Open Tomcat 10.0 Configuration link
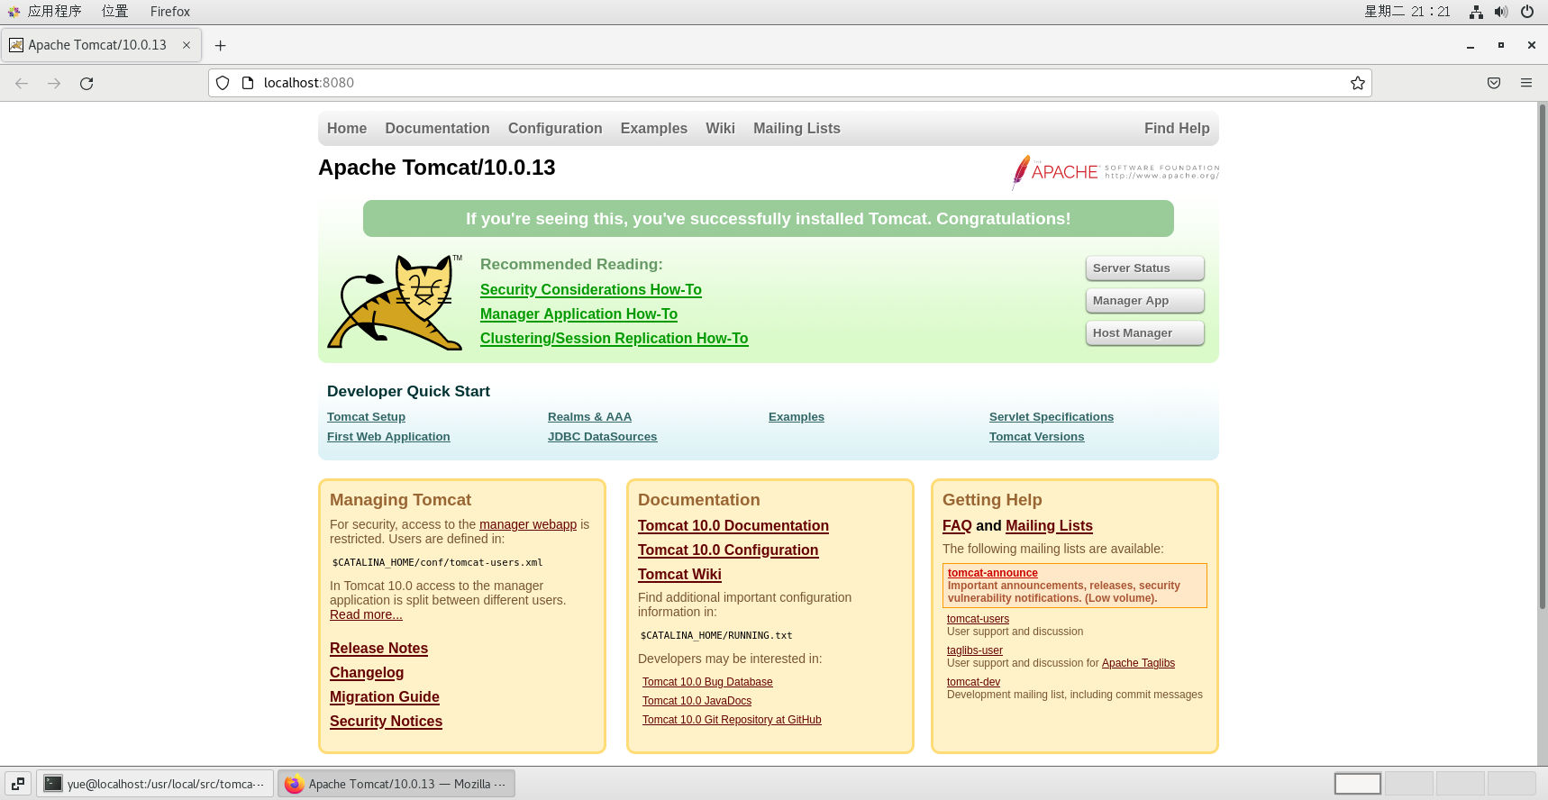Viewport: 1548px width, 800px height. 728,550
